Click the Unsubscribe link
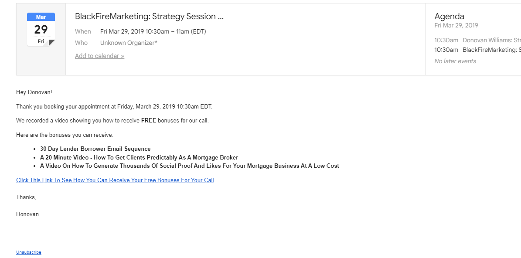Image resolution: width=521 pixels, height=258 pixels. [29, 252]
